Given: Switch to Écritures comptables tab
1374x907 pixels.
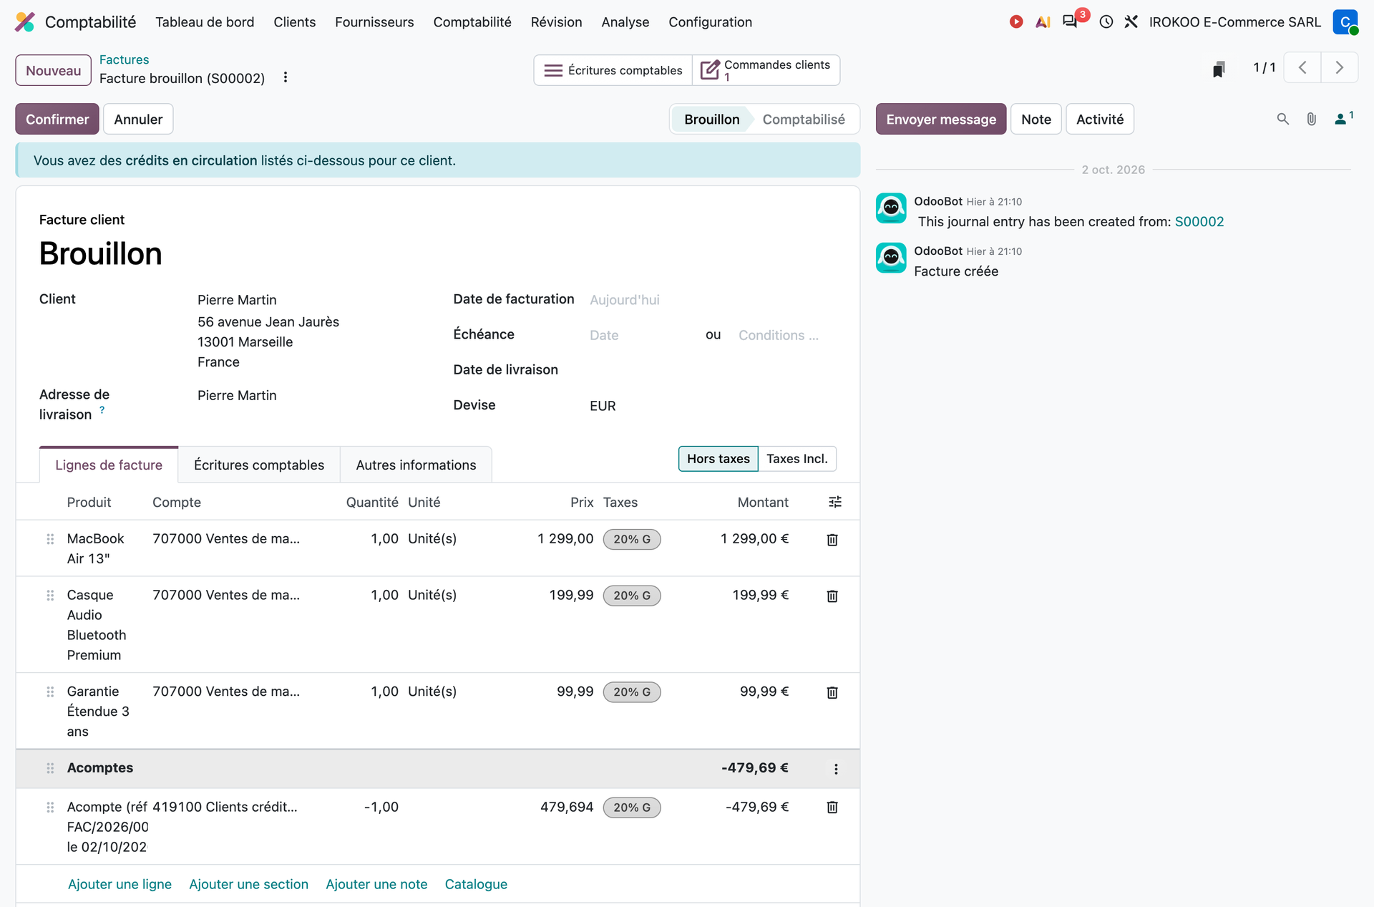Looking at the screenshot, I should point(259,465).
